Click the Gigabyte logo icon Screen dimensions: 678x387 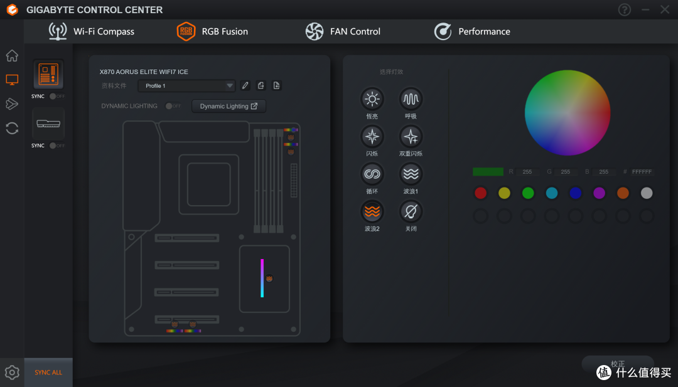(13, 9)
